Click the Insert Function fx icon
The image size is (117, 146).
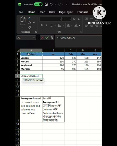click(51, 38)
